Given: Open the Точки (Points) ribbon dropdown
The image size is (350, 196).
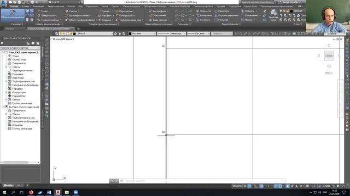Looking at the screenshot, I should [x=44, y=11].
